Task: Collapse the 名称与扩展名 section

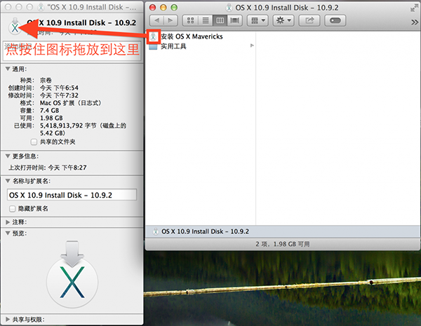Action: (x=8, y=181)
